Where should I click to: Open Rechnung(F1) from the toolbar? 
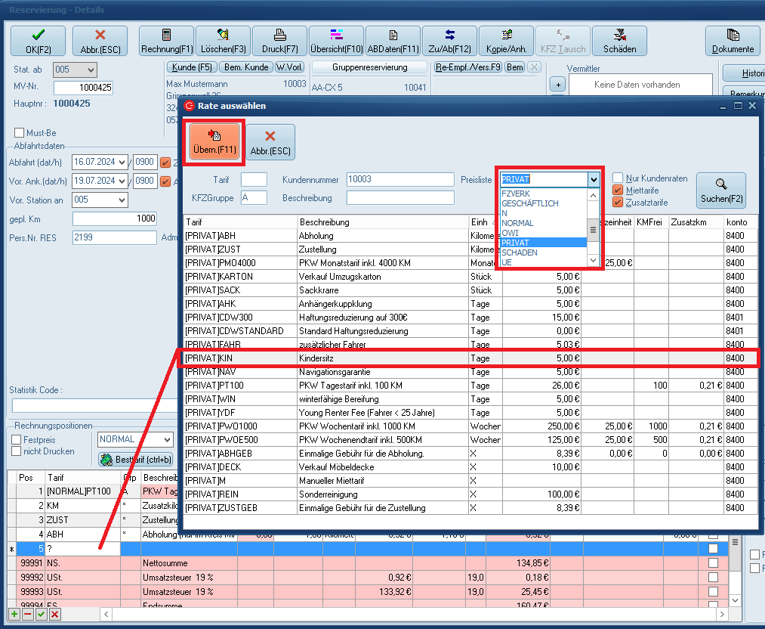click(166, 41)
